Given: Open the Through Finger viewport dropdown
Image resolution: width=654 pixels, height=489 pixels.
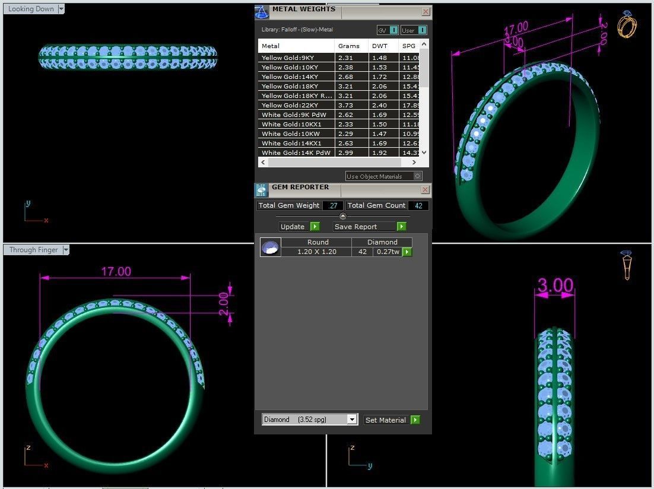Looking at the screenshot, I should 65,250.
